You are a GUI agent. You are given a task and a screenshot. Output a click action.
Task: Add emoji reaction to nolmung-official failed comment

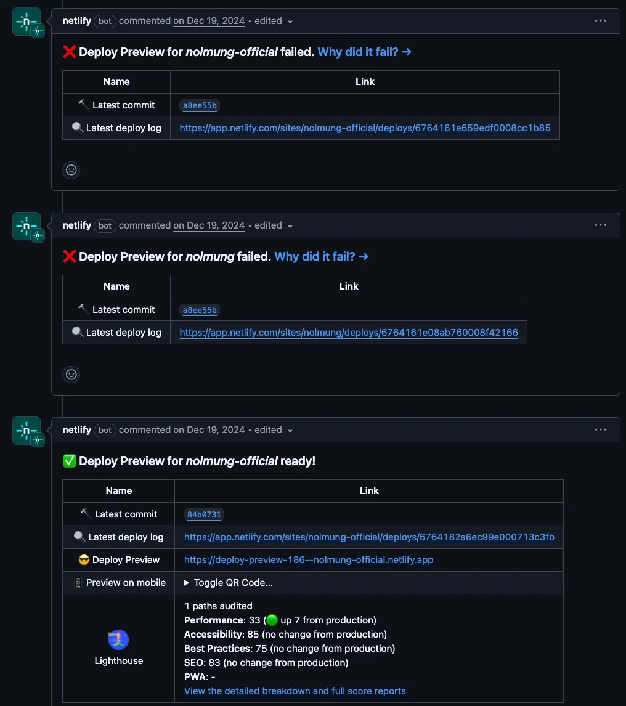pyautogui.click(x=71, y=170)
